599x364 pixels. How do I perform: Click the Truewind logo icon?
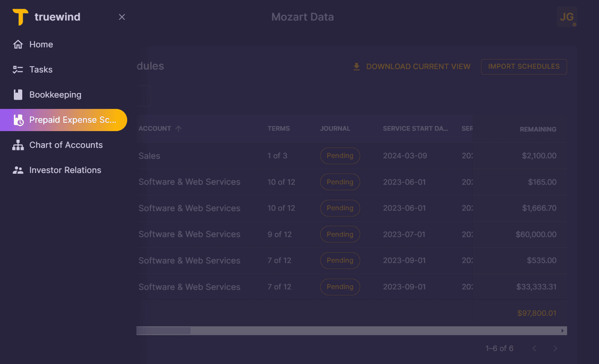click(x=19, y=17)
